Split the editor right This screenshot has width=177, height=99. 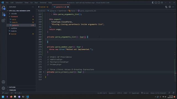click(170, 7)
